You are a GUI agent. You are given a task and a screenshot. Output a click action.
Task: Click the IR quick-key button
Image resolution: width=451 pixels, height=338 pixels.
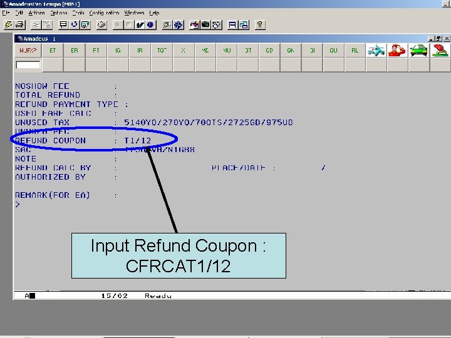click(x=140, y=50)
